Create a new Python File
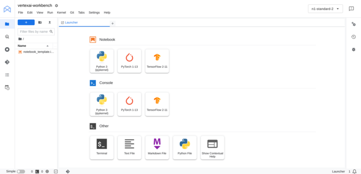 point(185,147)
